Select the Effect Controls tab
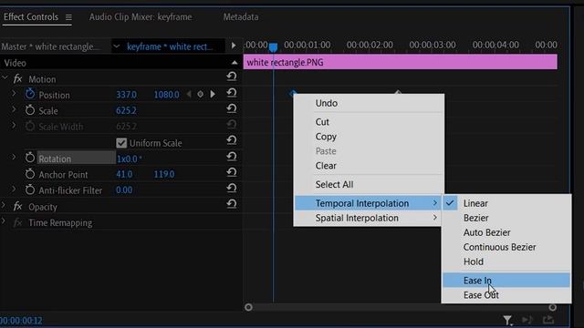 point(31,17)
